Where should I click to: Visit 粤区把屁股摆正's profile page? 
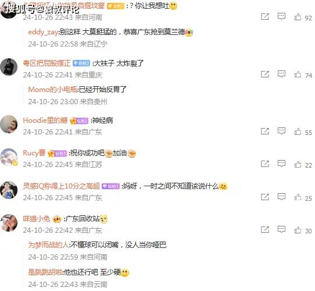point(47,63)
